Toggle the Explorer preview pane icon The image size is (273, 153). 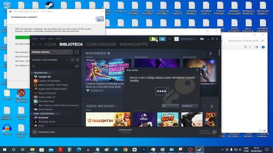(256, 47)
